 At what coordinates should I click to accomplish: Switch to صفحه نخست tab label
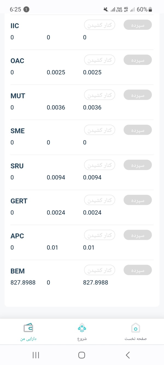point(136,338)
